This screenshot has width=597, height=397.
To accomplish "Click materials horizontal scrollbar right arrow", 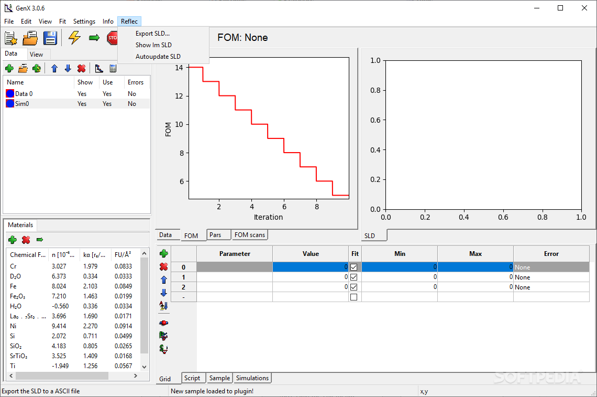I will click(136, 375).
